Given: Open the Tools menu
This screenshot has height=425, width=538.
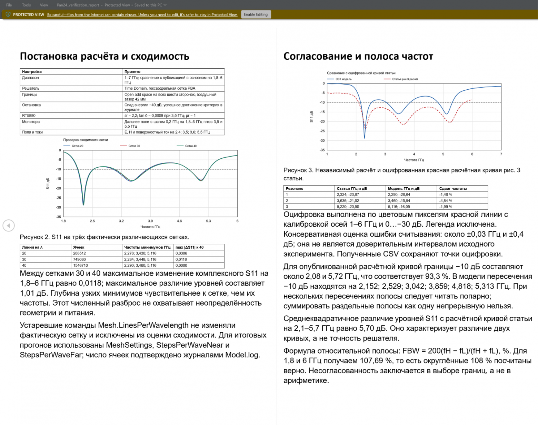Looking at the screenshot, I should (27, 5).
